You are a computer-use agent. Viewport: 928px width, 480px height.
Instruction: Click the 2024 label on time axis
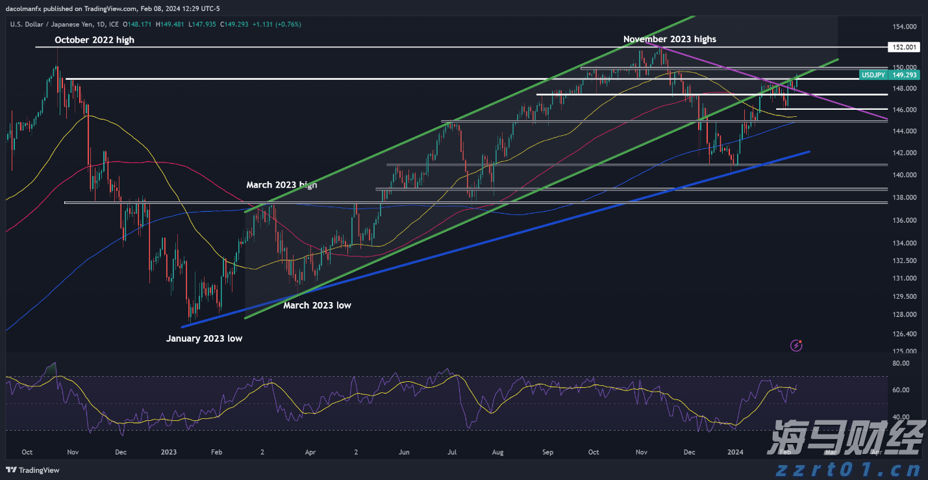click(735, 452)
